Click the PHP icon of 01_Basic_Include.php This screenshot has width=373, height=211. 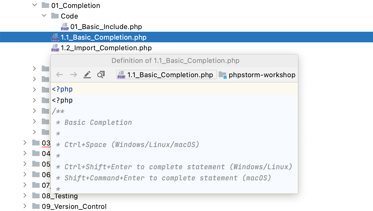[x=65, y=27]
